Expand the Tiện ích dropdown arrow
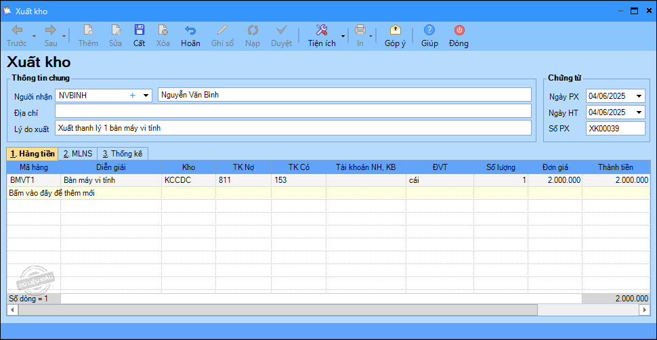This screenshot has height=340, width=657. pos(343,36)
